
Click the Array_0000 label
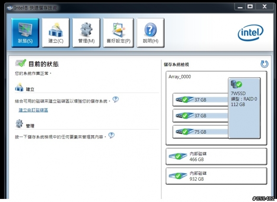point(180,77)
